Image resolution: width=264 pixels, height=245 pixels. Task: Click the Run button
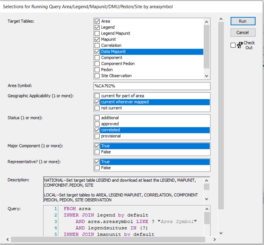tap(243, 21)
